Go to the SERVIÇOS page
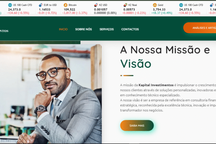Screen dimensions: 216x144 coord(107,29)
